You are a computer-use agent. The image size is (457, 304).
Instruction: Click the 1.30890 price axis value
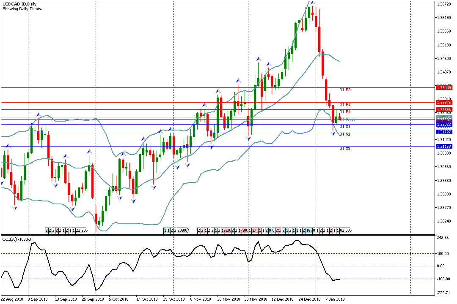pyautogui.click(x=444, y=153)
